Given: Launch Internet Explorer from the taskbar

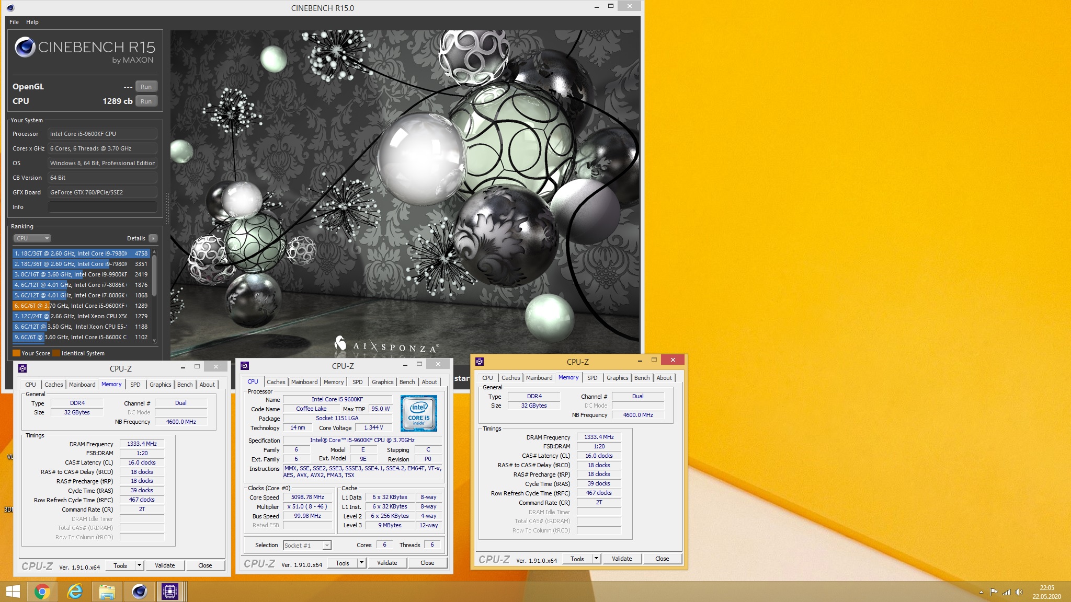Looking at the screenshot, I should pyautogui.click(x=75, y=592).
